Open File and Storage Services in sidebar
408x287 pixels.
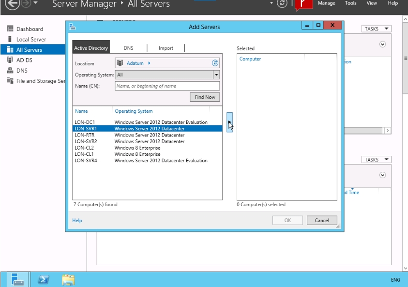pyautogui.click(x=41, y=81)
